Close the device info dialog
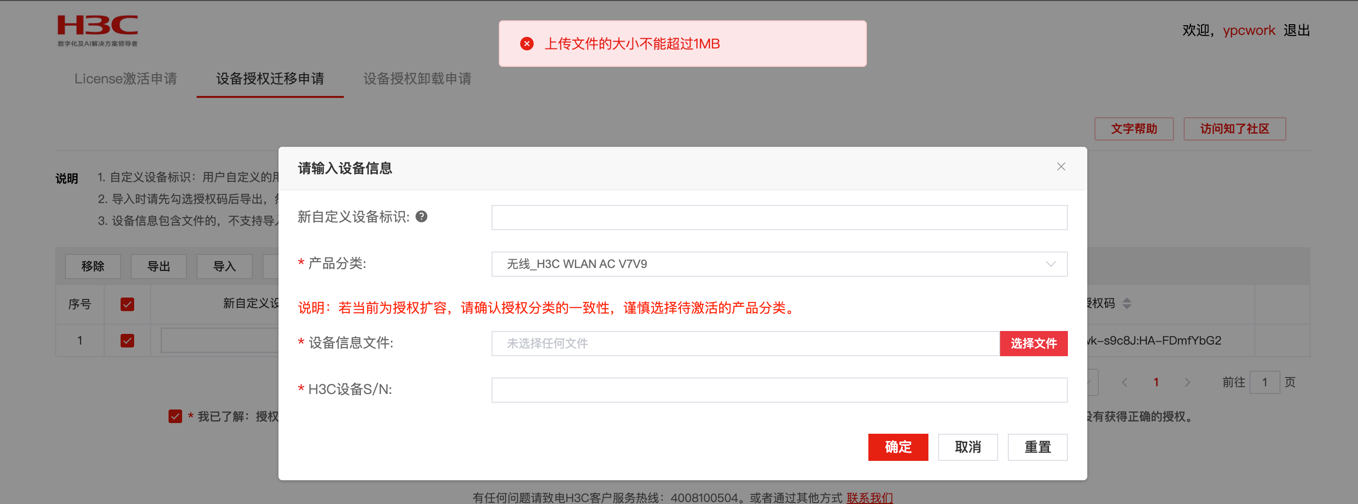 (1061, 167)
